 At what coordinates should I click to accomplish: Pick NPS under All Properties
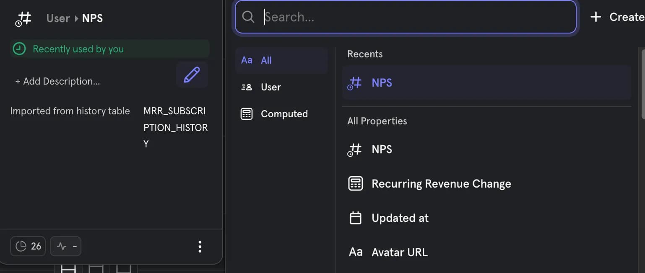pyautogui.click(x=382, y=149)
